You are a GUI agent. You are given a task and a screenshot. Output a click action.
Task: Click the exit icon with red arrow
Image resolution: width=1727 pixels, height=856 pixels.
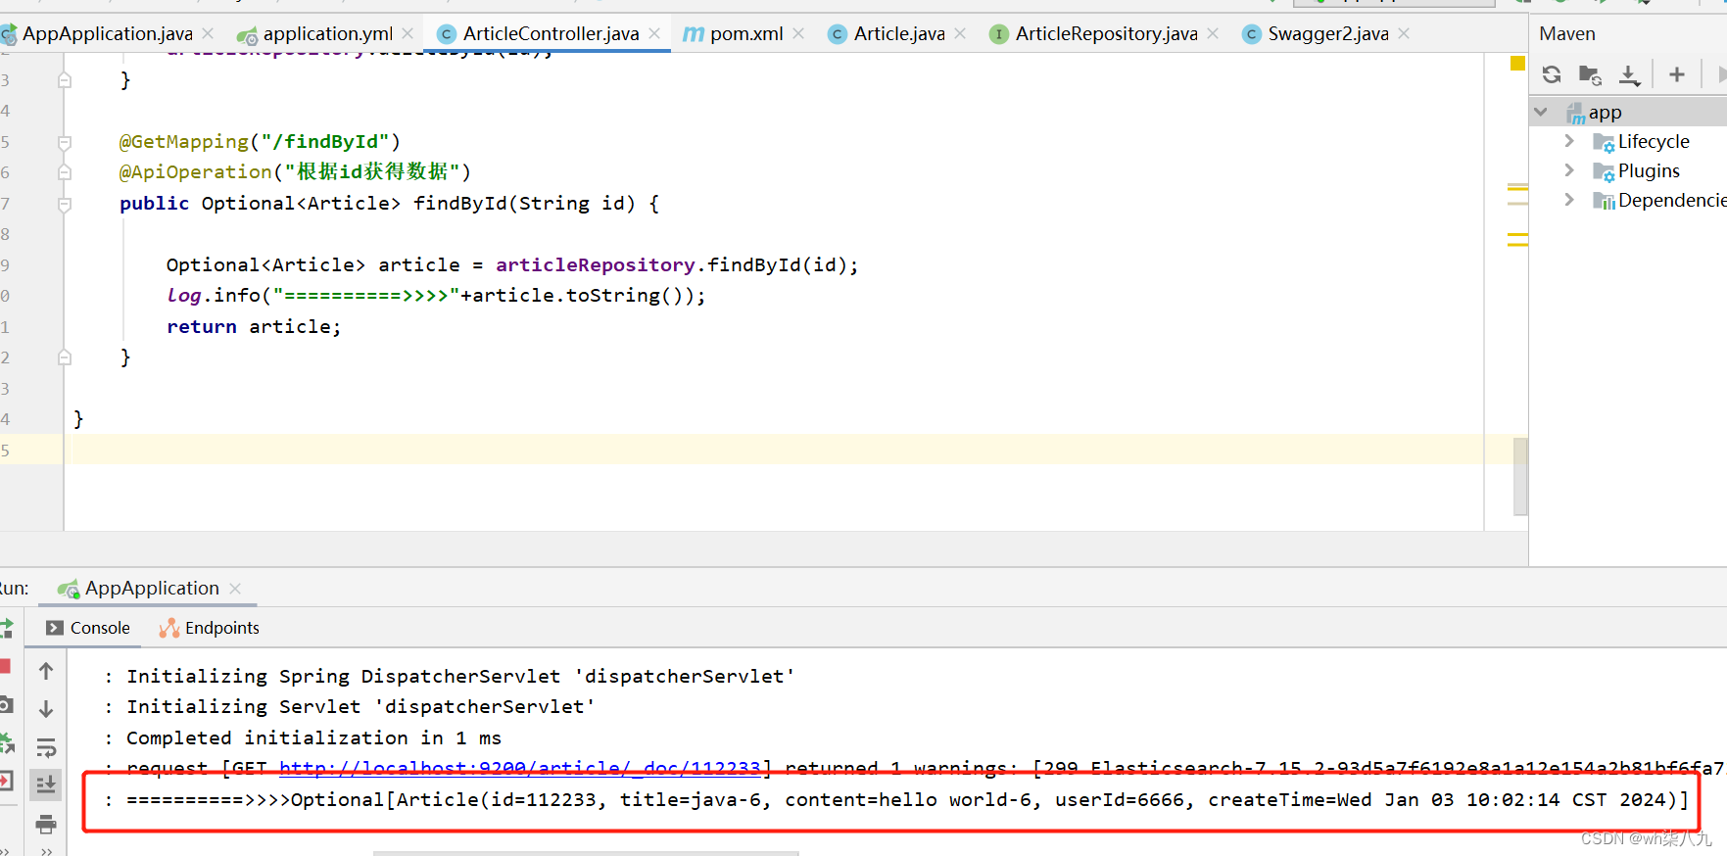[6, 781]
